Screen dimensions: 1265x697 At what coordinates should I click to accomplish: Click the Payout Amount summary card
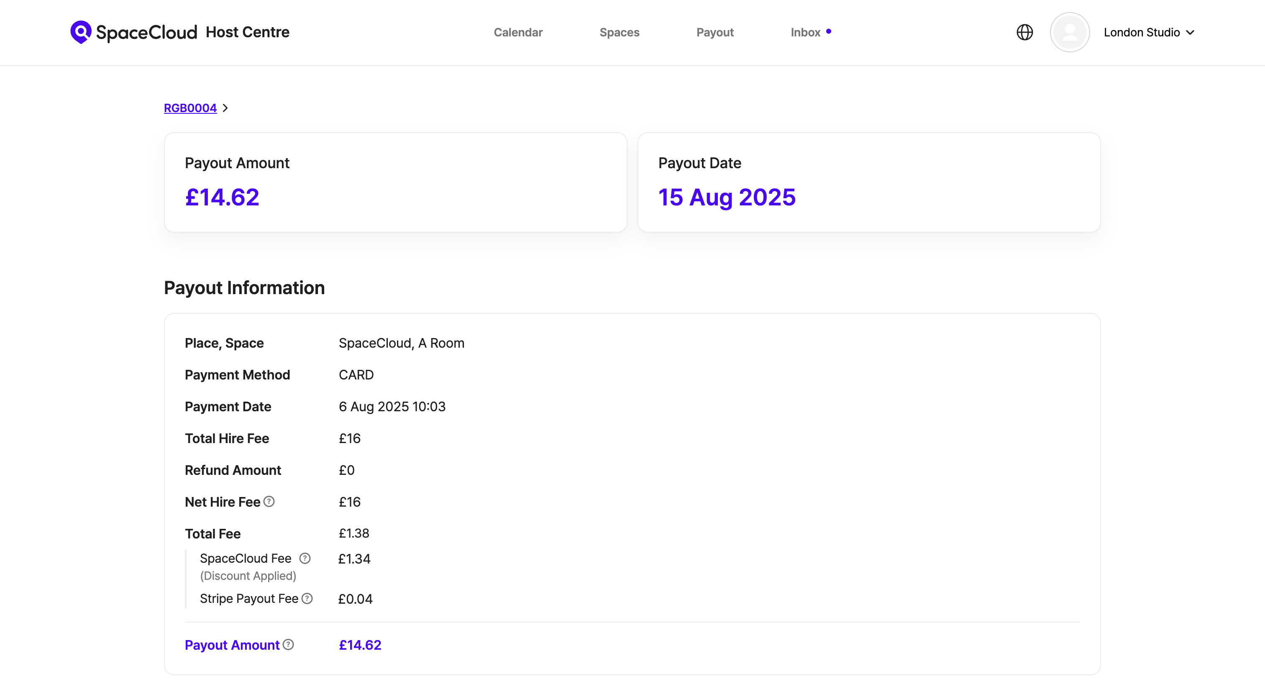[395, 182]
